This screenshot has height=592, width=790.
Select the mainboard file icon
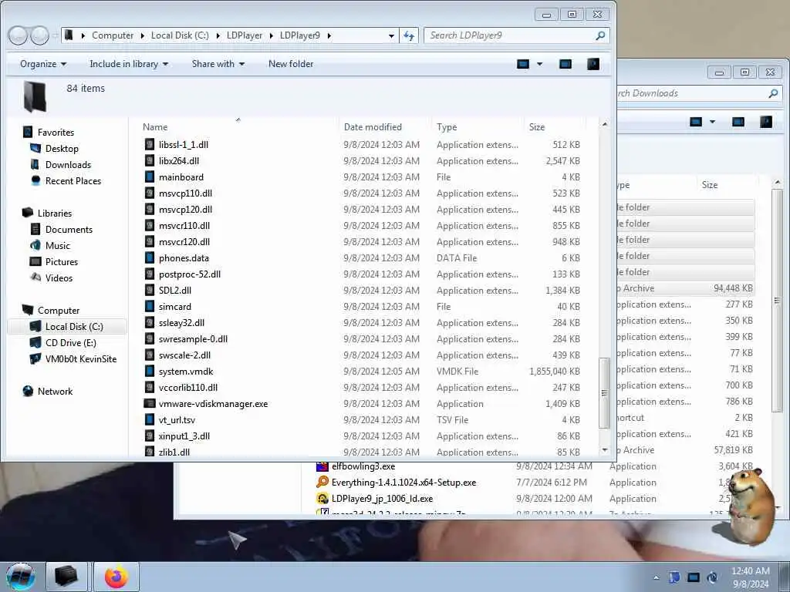click(150, 177)
